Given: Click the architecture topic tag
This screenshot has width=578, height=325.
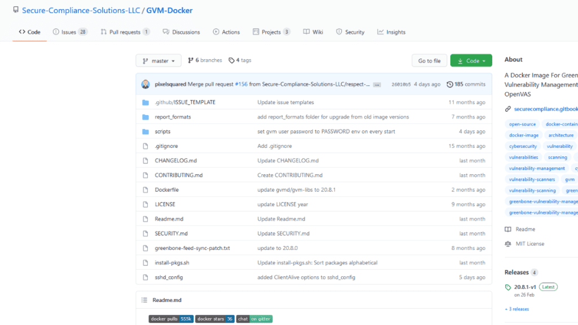Looking at the screenshot, I should pos(561,135).
